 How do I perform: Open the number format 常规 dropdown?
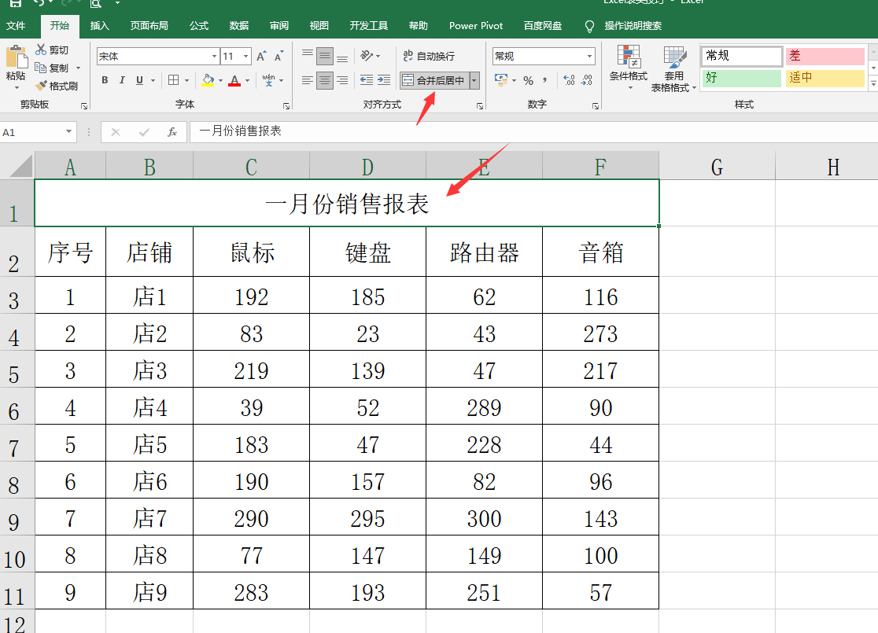[589, 56]
